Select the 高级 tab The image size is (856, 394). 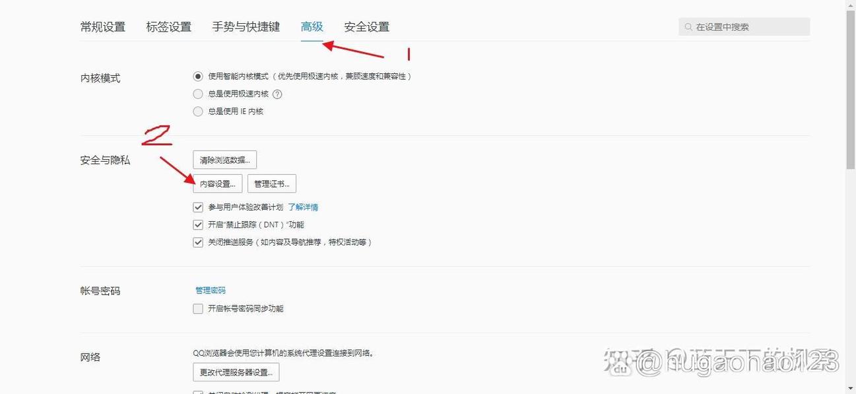coord(312,27)
